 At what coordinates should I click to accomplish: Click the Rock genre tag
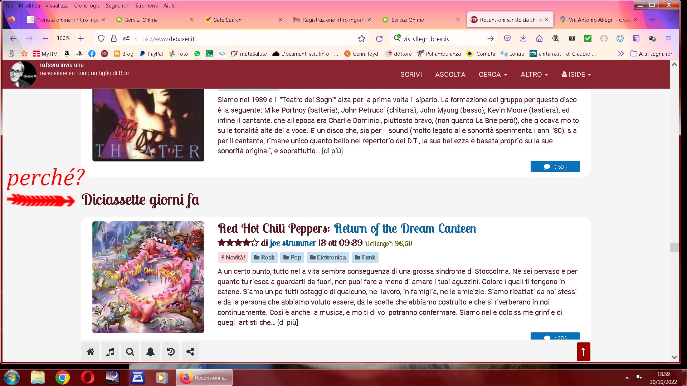coord(264,257)
